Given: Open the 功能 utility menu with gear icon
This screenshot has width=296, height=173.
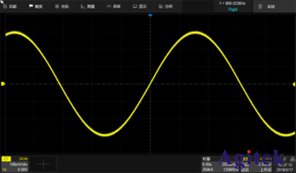Looking at the screenshot, I should pyautogui.click(x=10, y=6).
